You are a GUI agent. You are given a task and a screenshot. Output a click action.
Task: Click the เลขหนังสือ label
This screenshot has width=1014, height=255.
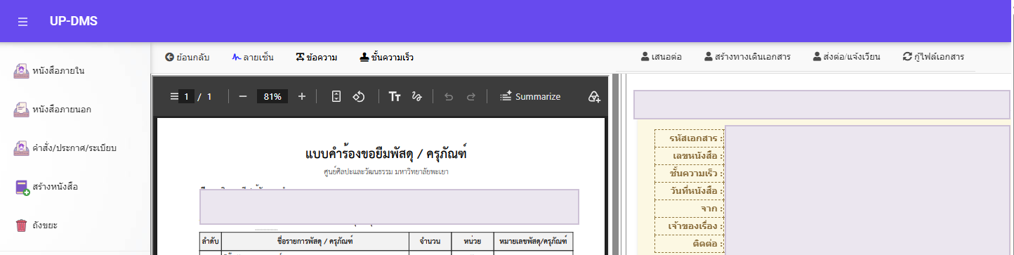pyautogui.click(x=698, y=155)
